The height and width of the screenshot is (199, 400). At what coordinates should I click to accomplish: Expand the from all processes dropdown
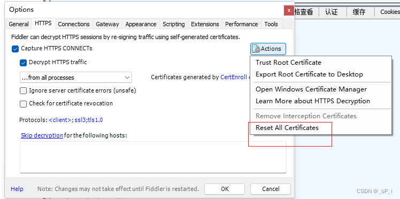(76, 78)
